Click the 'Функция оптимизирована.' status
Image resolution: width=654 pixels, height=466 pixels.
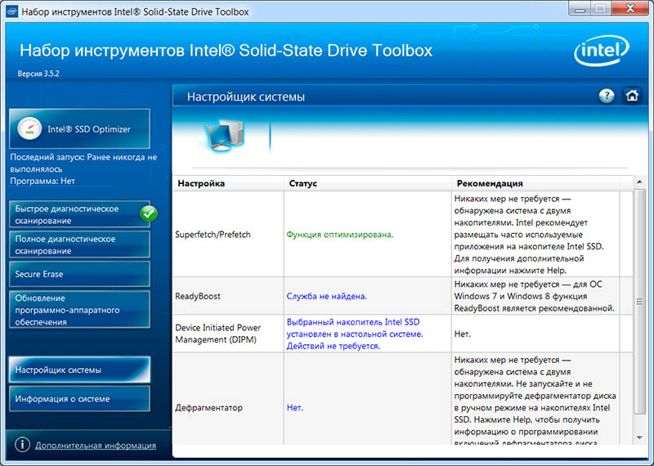pyautogui.click(x=339, y=235)
